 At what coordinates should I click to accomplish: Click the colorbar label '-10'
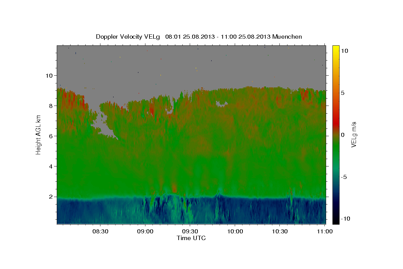[345, 219]
